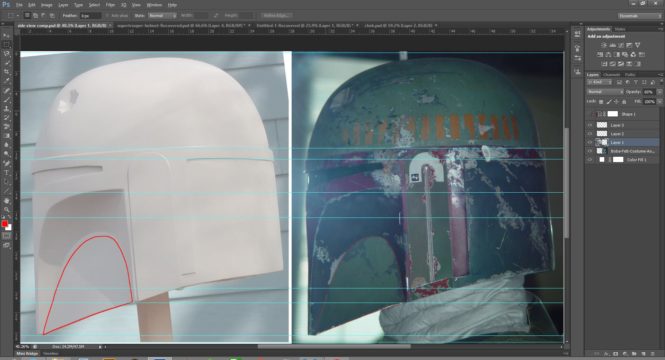665x360 pixels.
Task: Select the Move tool
Action: (7, 35)
